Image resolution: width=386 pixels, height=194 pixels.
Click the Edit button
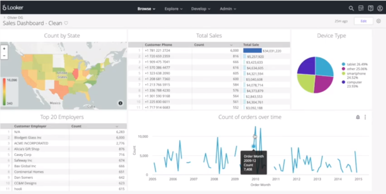click(363, 21)
